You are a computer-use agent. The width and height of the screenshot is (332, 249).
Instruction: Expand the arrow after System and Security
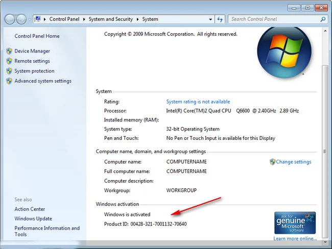(137, 19)
